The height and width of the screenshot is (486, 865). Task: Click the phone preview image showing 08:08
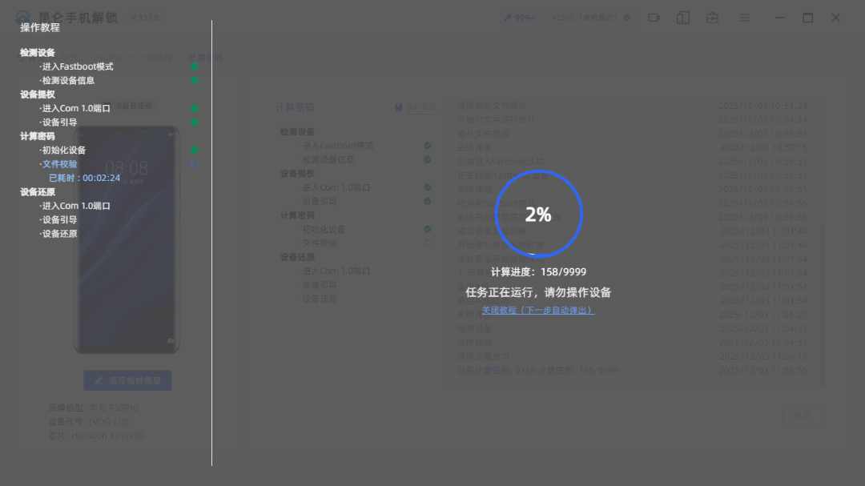(127, 240)
